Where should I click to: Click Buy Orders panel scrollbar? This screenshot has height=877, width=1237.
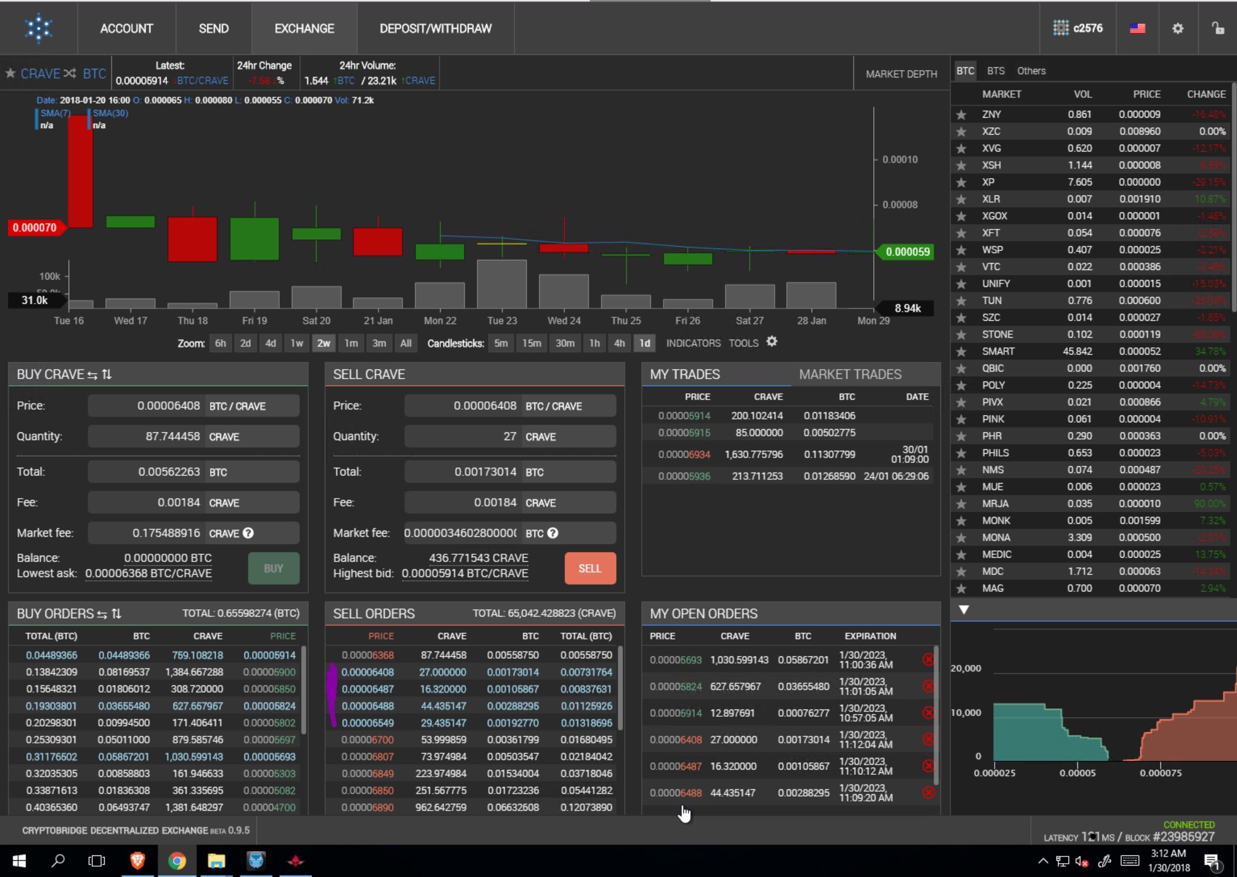[x=303, y=690]
